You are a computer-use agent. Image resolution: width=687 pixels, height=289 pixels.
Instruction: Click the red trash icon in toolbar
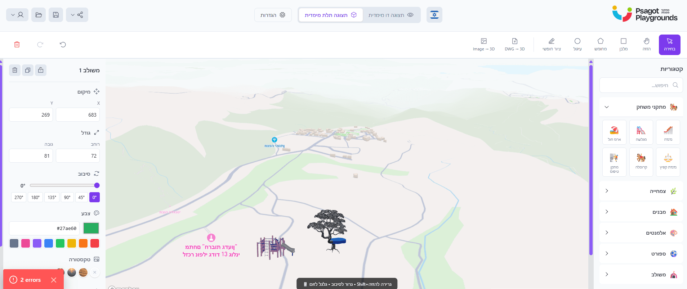[x=17, y=45]
